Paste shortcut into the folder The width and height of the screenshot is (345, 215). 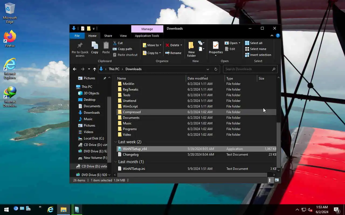[x=125, y=55]
